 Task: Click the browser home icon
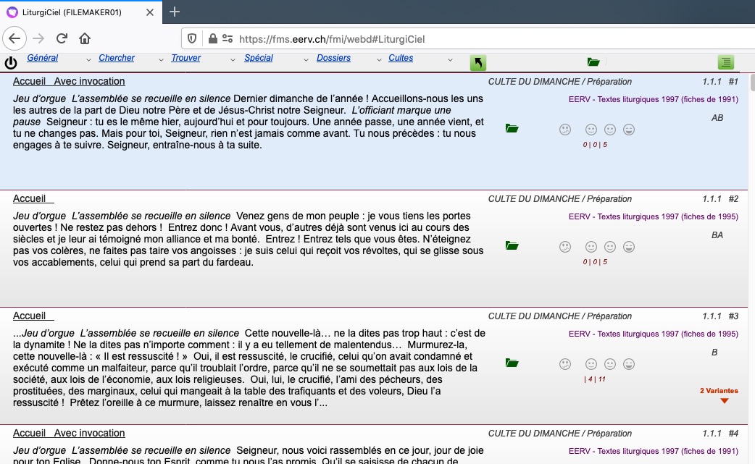click(x=85, y=38)
